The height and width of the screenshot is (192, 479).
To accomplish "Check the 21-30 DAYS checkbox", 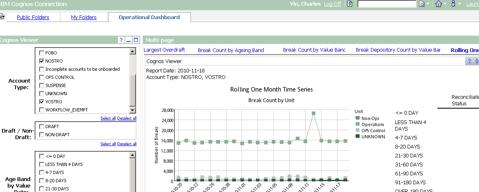I will (42, 189).
